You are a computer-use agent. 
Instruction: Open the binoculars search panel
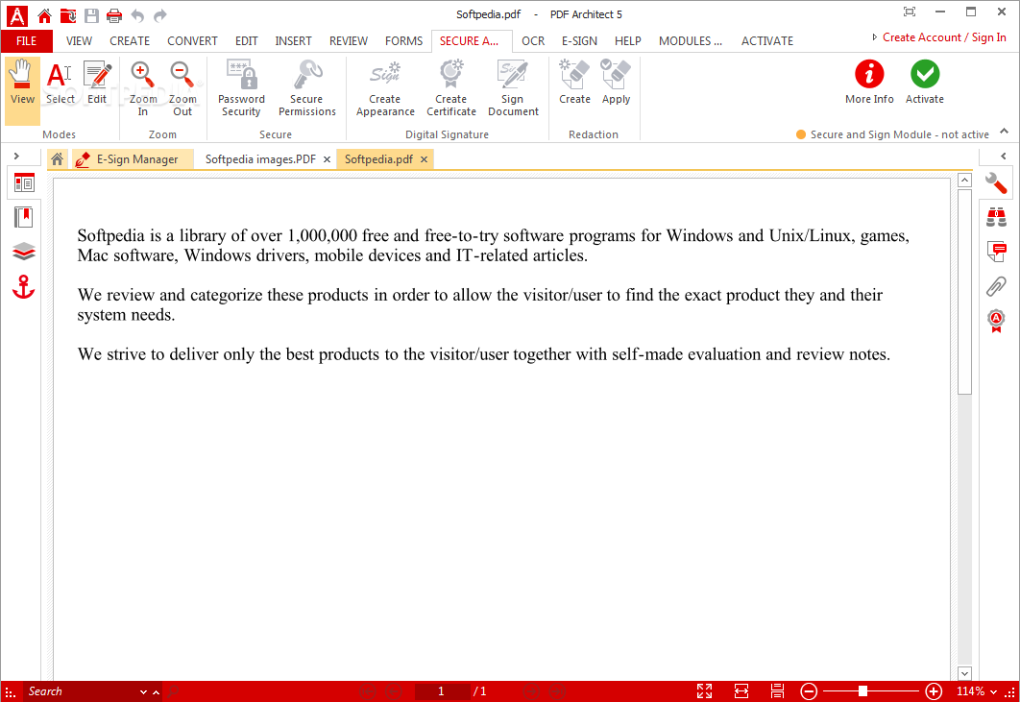pos(996,217)
